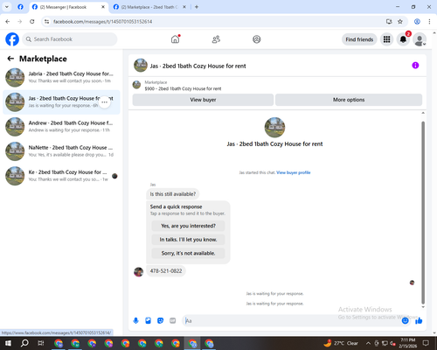
Task: Open the Home feed icon
Action: pyautogui.click(x=175, y=39)
